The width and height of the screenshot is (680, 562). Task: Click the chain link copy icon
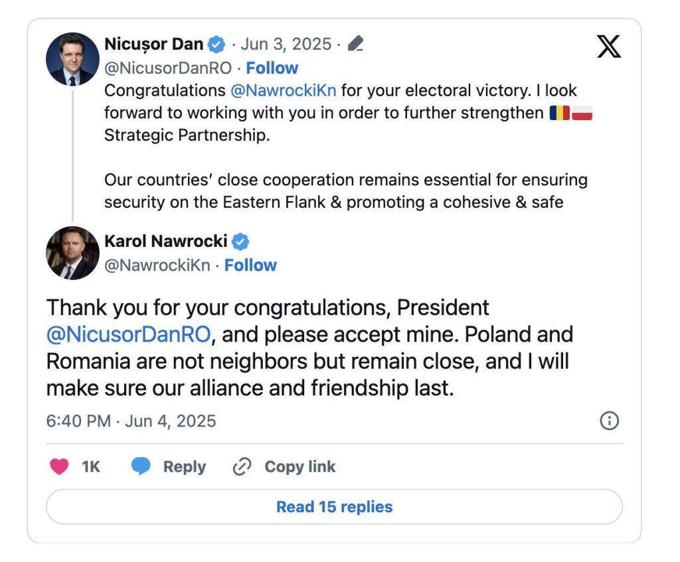pos(242,466)
